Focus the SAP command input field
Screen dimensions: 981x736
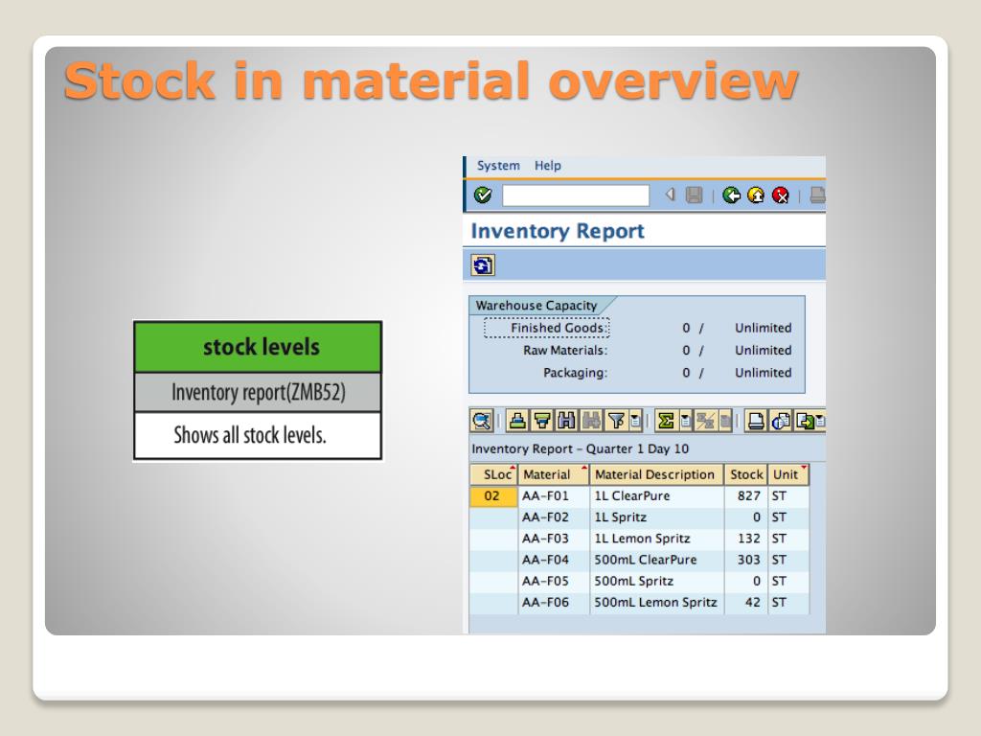tap(576, 195)
